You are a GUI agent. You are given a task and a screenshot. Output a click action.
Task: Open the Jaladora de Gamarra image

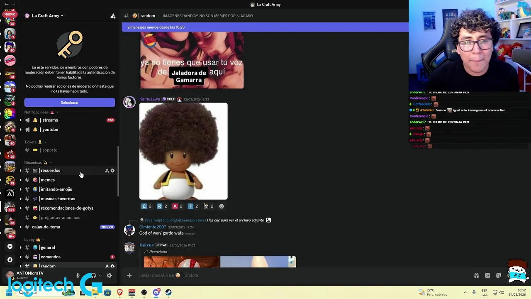coord(192,60)
